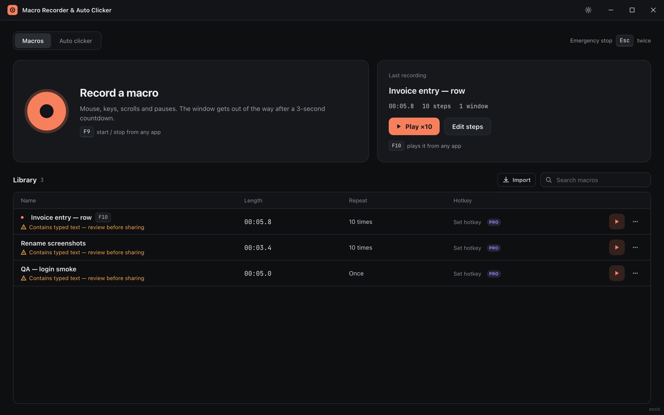This screenshot has height=415, width=664.
Task: Click the warning icon under Rename screenshots
Action: click(x=24, y=252)
